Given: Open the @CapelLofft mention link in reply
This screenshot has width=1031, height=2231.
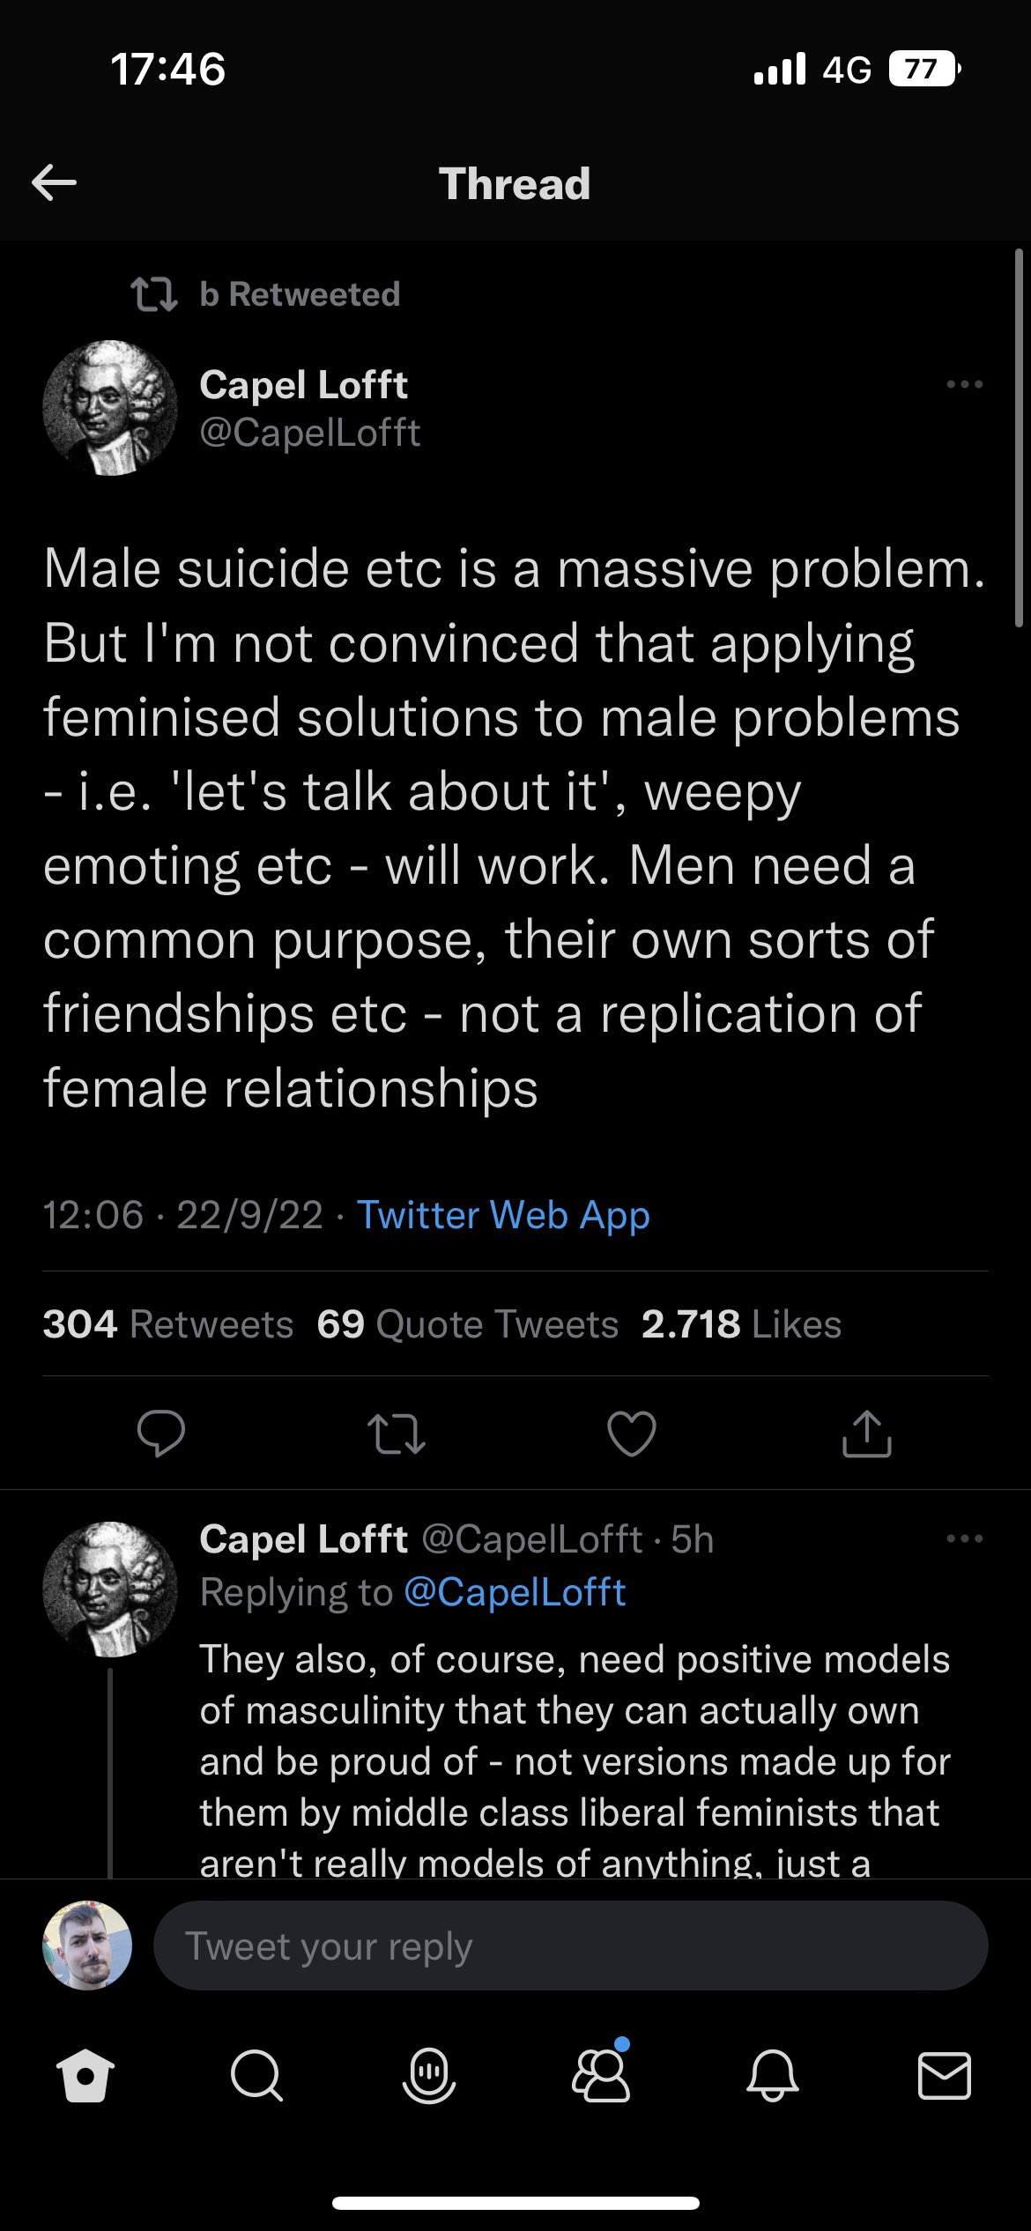Looking at the screenshot, I should pyautogui.click(x=515, y=1592).
